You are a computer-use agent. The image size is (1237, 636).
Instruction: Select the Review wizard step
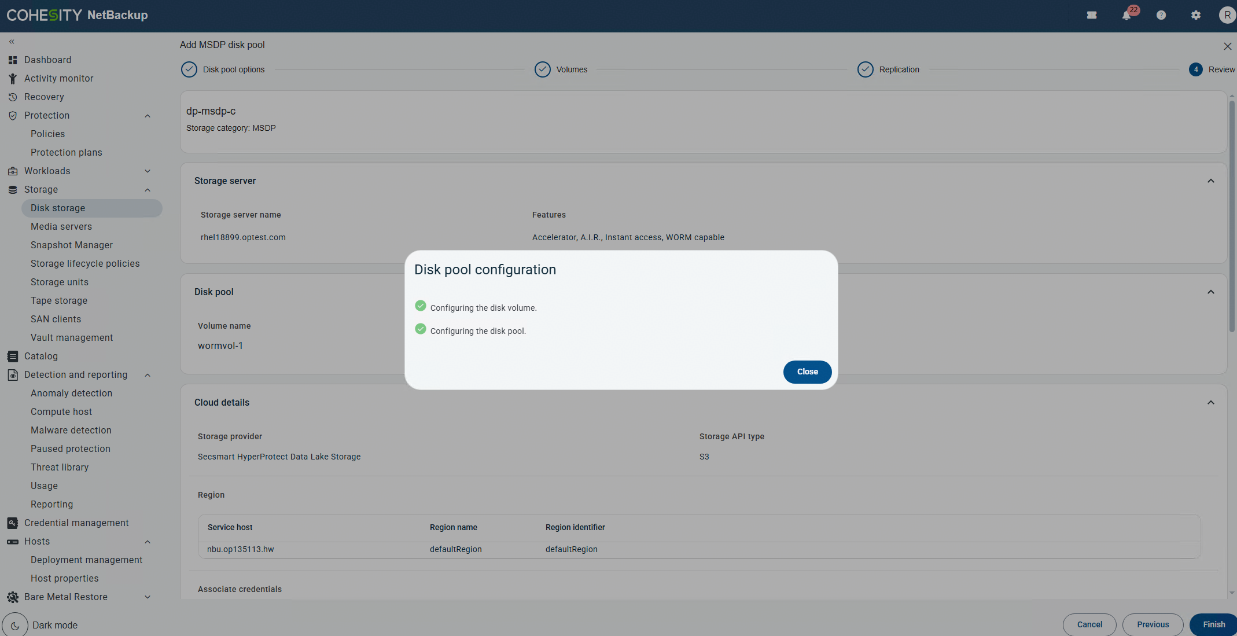point(1212,69)
